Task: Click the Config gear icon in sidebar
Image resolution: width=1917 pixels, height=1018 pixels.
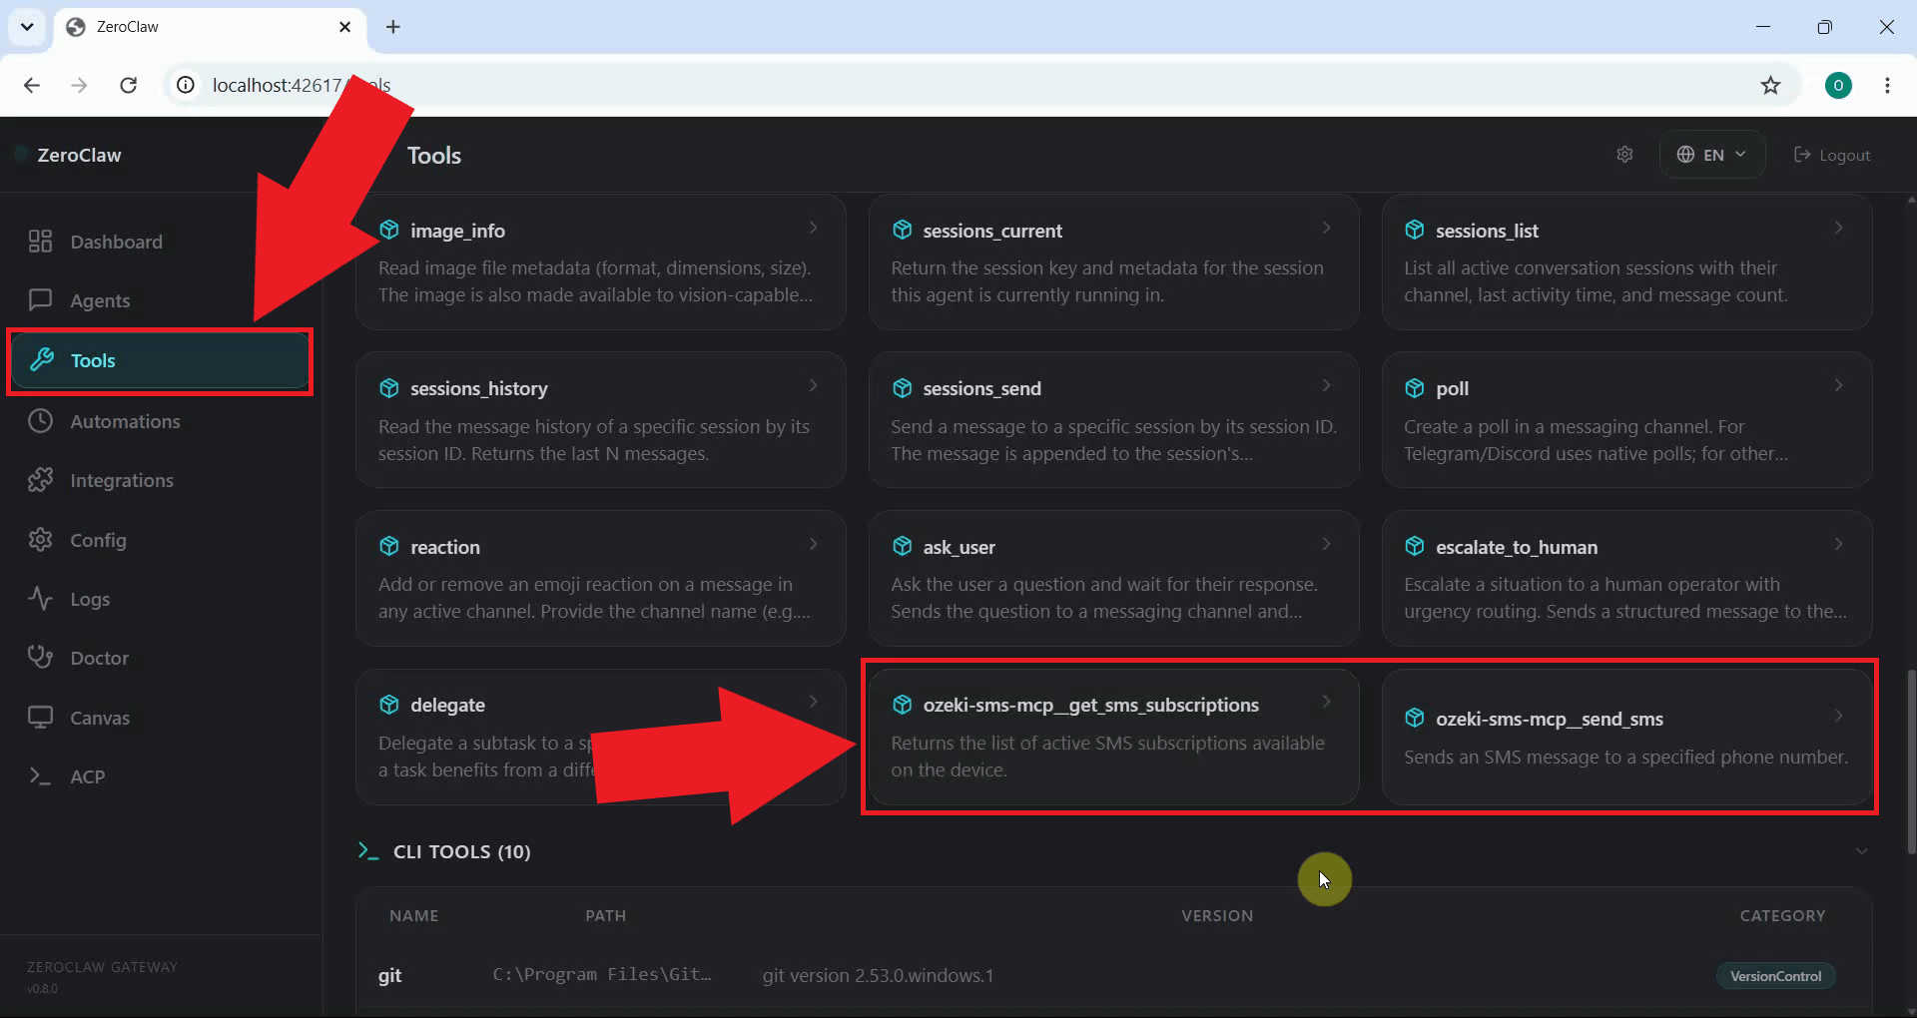Action: point(40,540)
